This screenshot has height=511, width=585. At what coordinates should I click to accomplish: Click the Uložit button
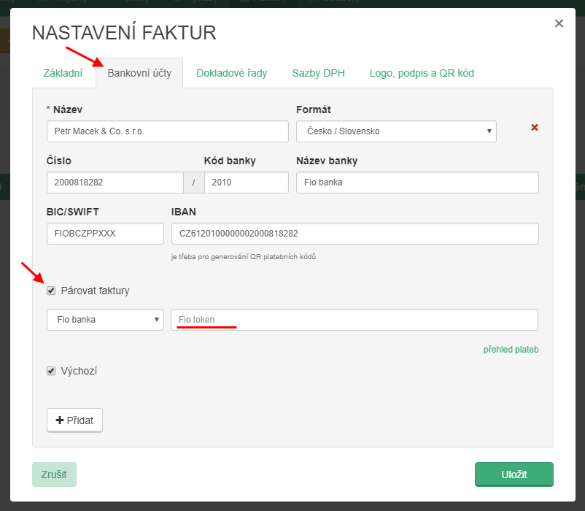tap(514, 474)
